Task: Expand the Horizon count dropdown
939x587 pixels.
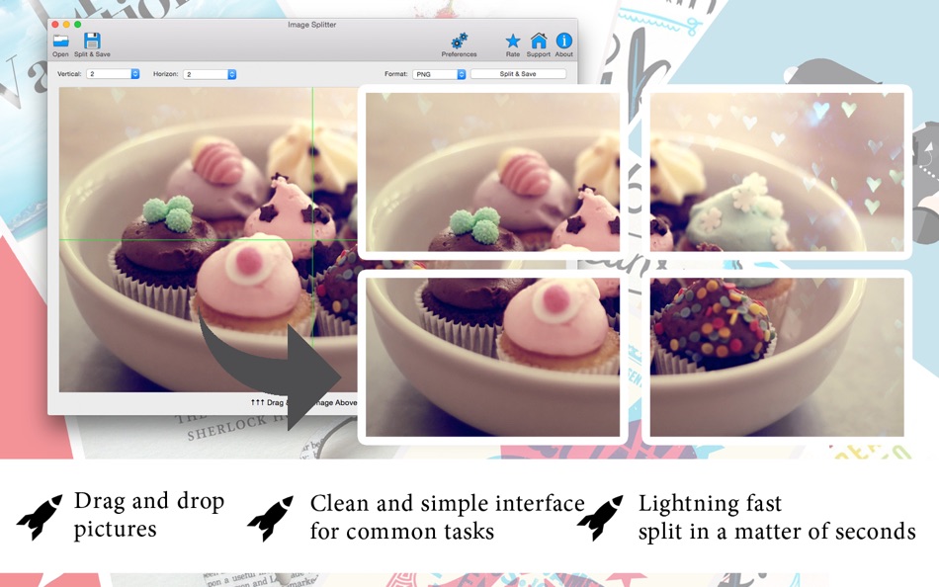Action: 211,74
